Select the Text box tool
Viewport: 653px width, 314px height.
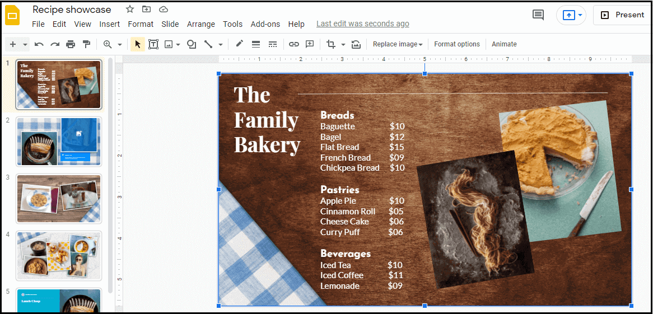[153, 44]
